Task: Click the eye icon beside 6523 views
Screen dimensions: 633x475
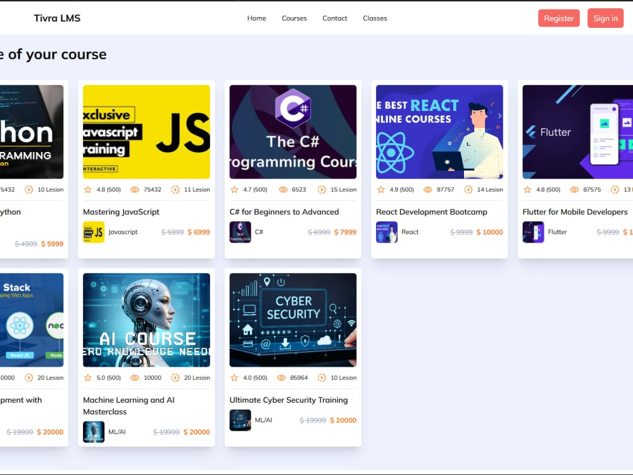Action: tap(284, 189)
